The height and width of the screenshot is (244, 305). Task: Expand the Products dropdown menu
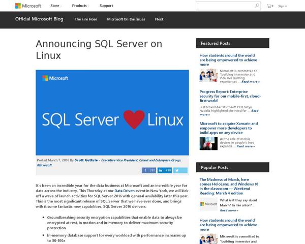pyautogui.click(x=80, y=6)
